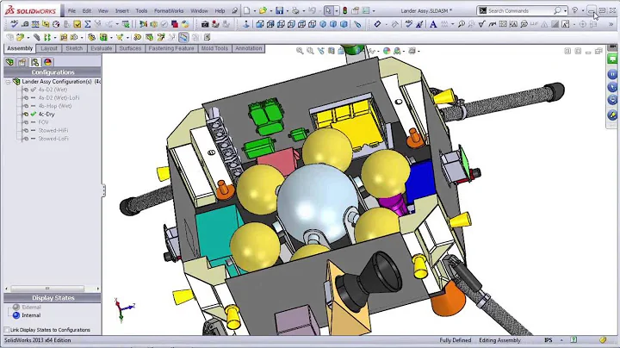Open the Help question mark icon
Image resolution: width=620 pixels, height=348 pixels.
tap(574, 10)
